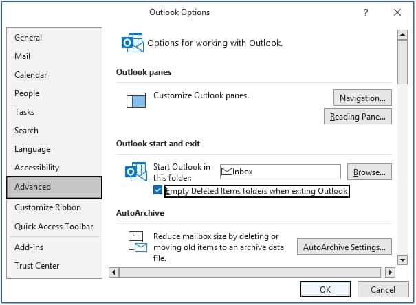Click the "Options for working with Outlook." text
This screenshot has width=416, height=305.
[215, 43]
